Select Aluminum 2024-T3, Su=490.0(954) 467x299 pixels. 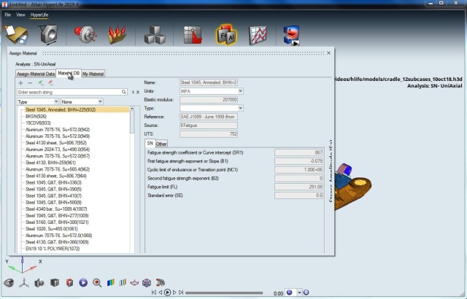pos(58,149)
